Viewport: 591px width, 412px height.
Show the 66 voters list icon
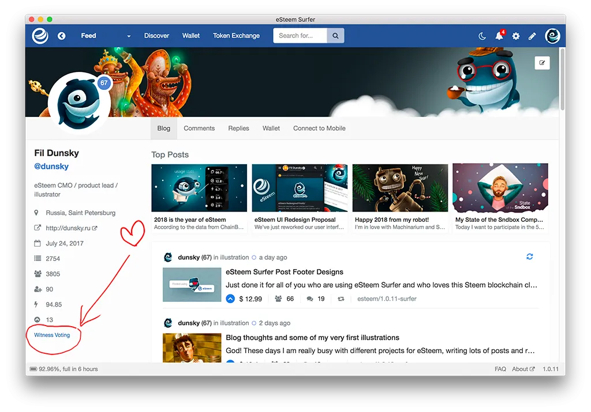tap(278, 298)
